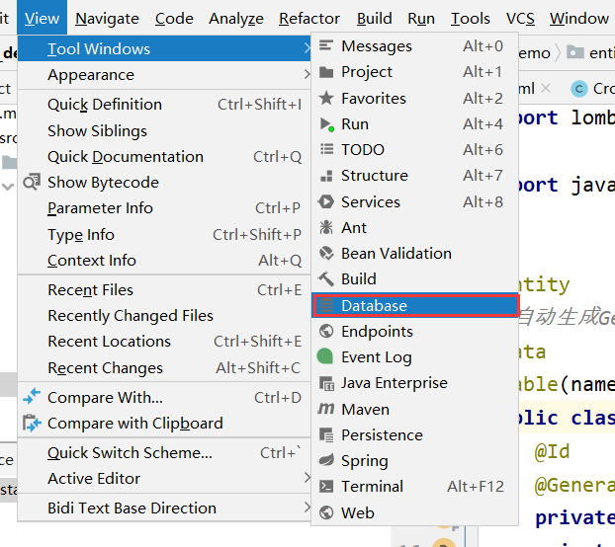Click the Terminal prompt icon
The width and height of the screenshot is (615, 547).
pyautogui.click(x=326, y=487)
